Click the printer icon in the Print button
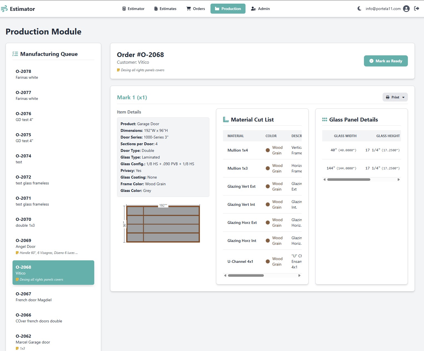Screen dimensions: 424x351 coord(388,97)
